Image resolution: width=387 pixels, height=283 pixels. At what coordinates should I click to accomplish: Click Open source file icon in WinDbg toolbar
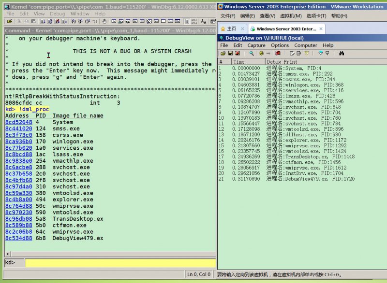[9, 21]
